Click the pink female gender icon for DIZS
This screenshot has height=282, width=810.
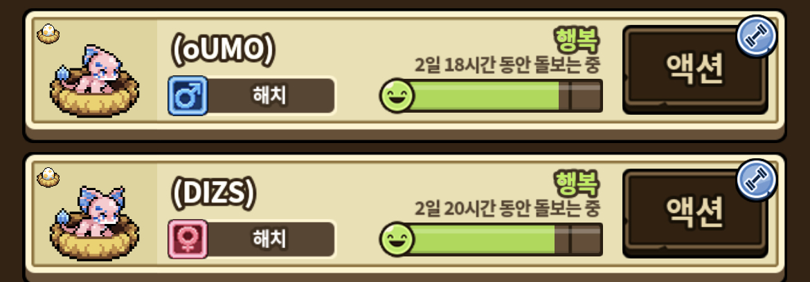pyautogui.click(x=188, y=239)
